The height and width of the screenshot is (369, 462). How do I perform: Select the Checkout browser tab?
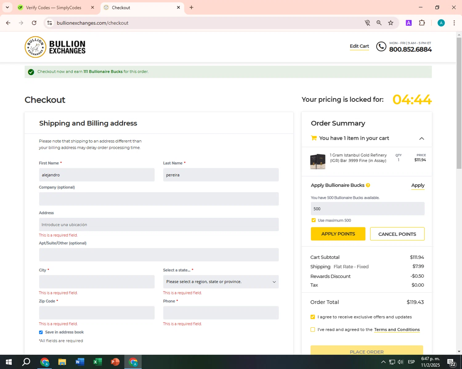click(x=142, y=7)
